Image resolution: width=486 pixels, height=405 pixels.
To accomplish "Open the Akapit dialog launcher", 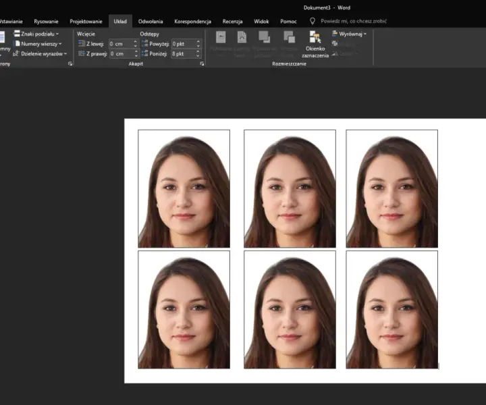I will pyautogui.click(x=202, y=64).
